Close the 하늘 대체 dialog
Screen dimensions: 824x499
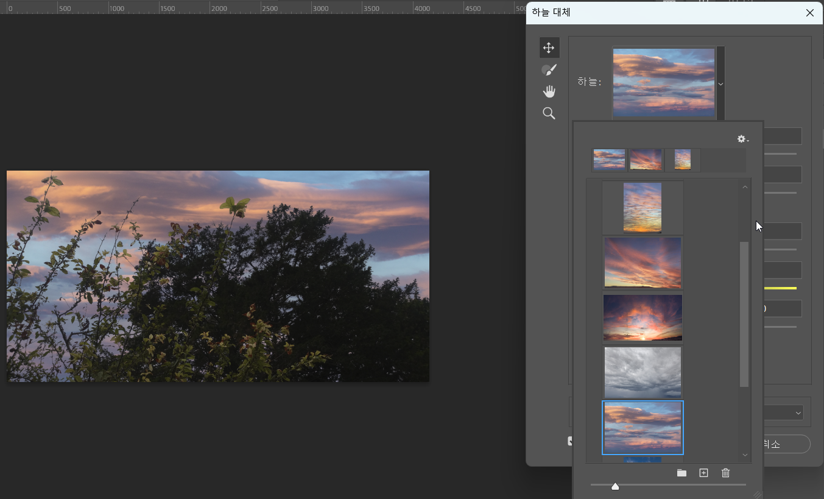tap(809, 13)
